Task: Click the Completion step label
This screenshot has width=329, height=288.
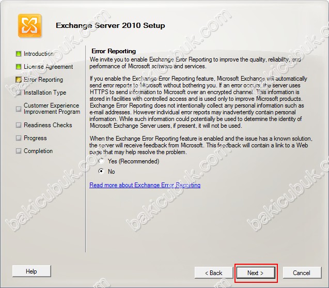Action: (x=38, y=151)
